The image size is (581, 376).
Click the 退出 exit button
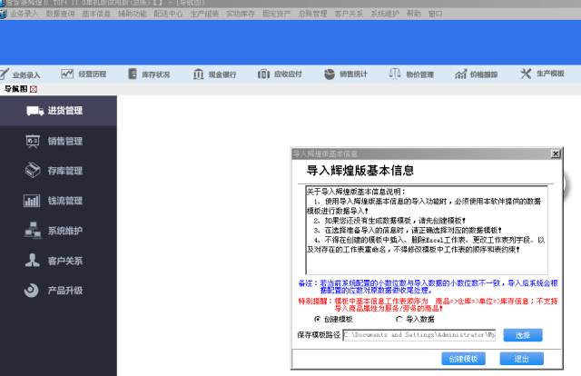pyautogui.click(x=522, y=359)
